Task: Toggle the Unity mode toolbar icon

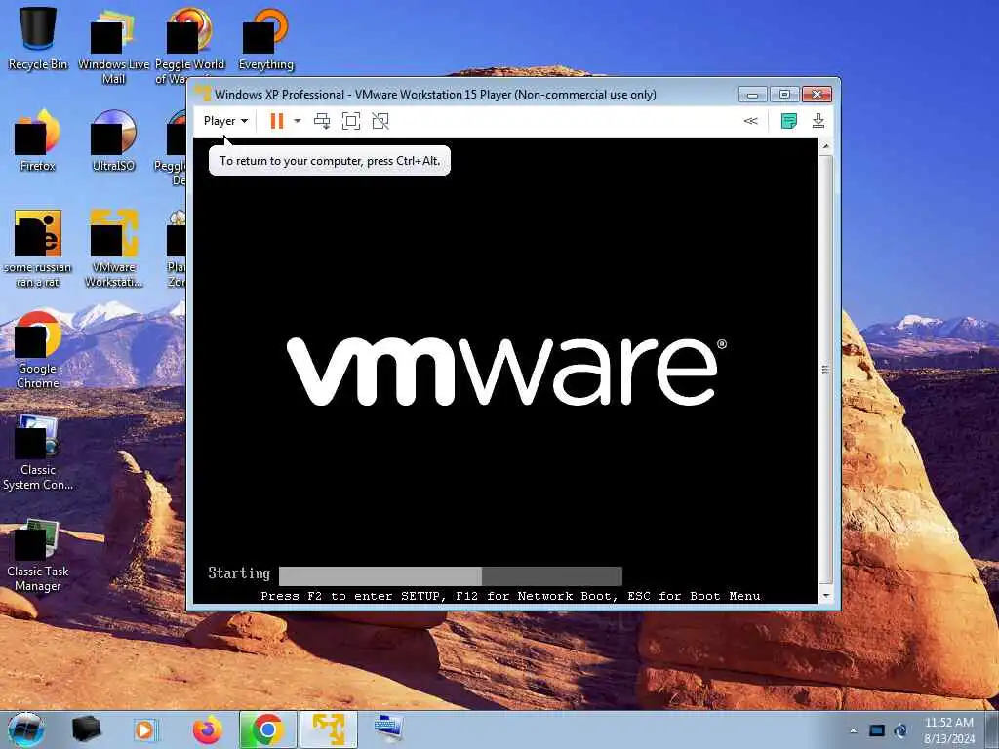Action: click(x=380, y=121)
